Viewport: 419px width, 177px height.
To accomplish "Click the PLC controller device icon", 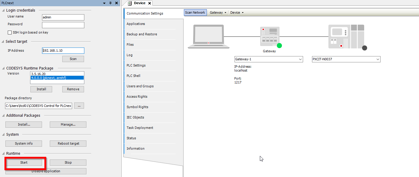I will click(346, 36).
